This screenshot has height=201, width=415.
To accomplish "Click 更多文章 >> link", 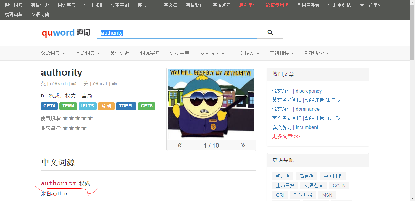I will pyautogui.click(x=286, y=136).
